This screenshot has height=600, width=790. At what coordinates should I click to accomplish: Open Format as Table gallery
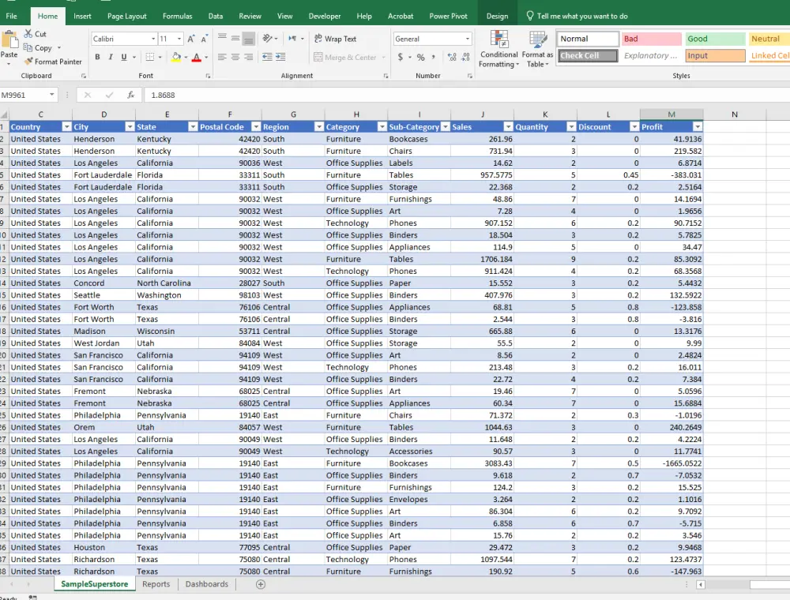point(537,49)
